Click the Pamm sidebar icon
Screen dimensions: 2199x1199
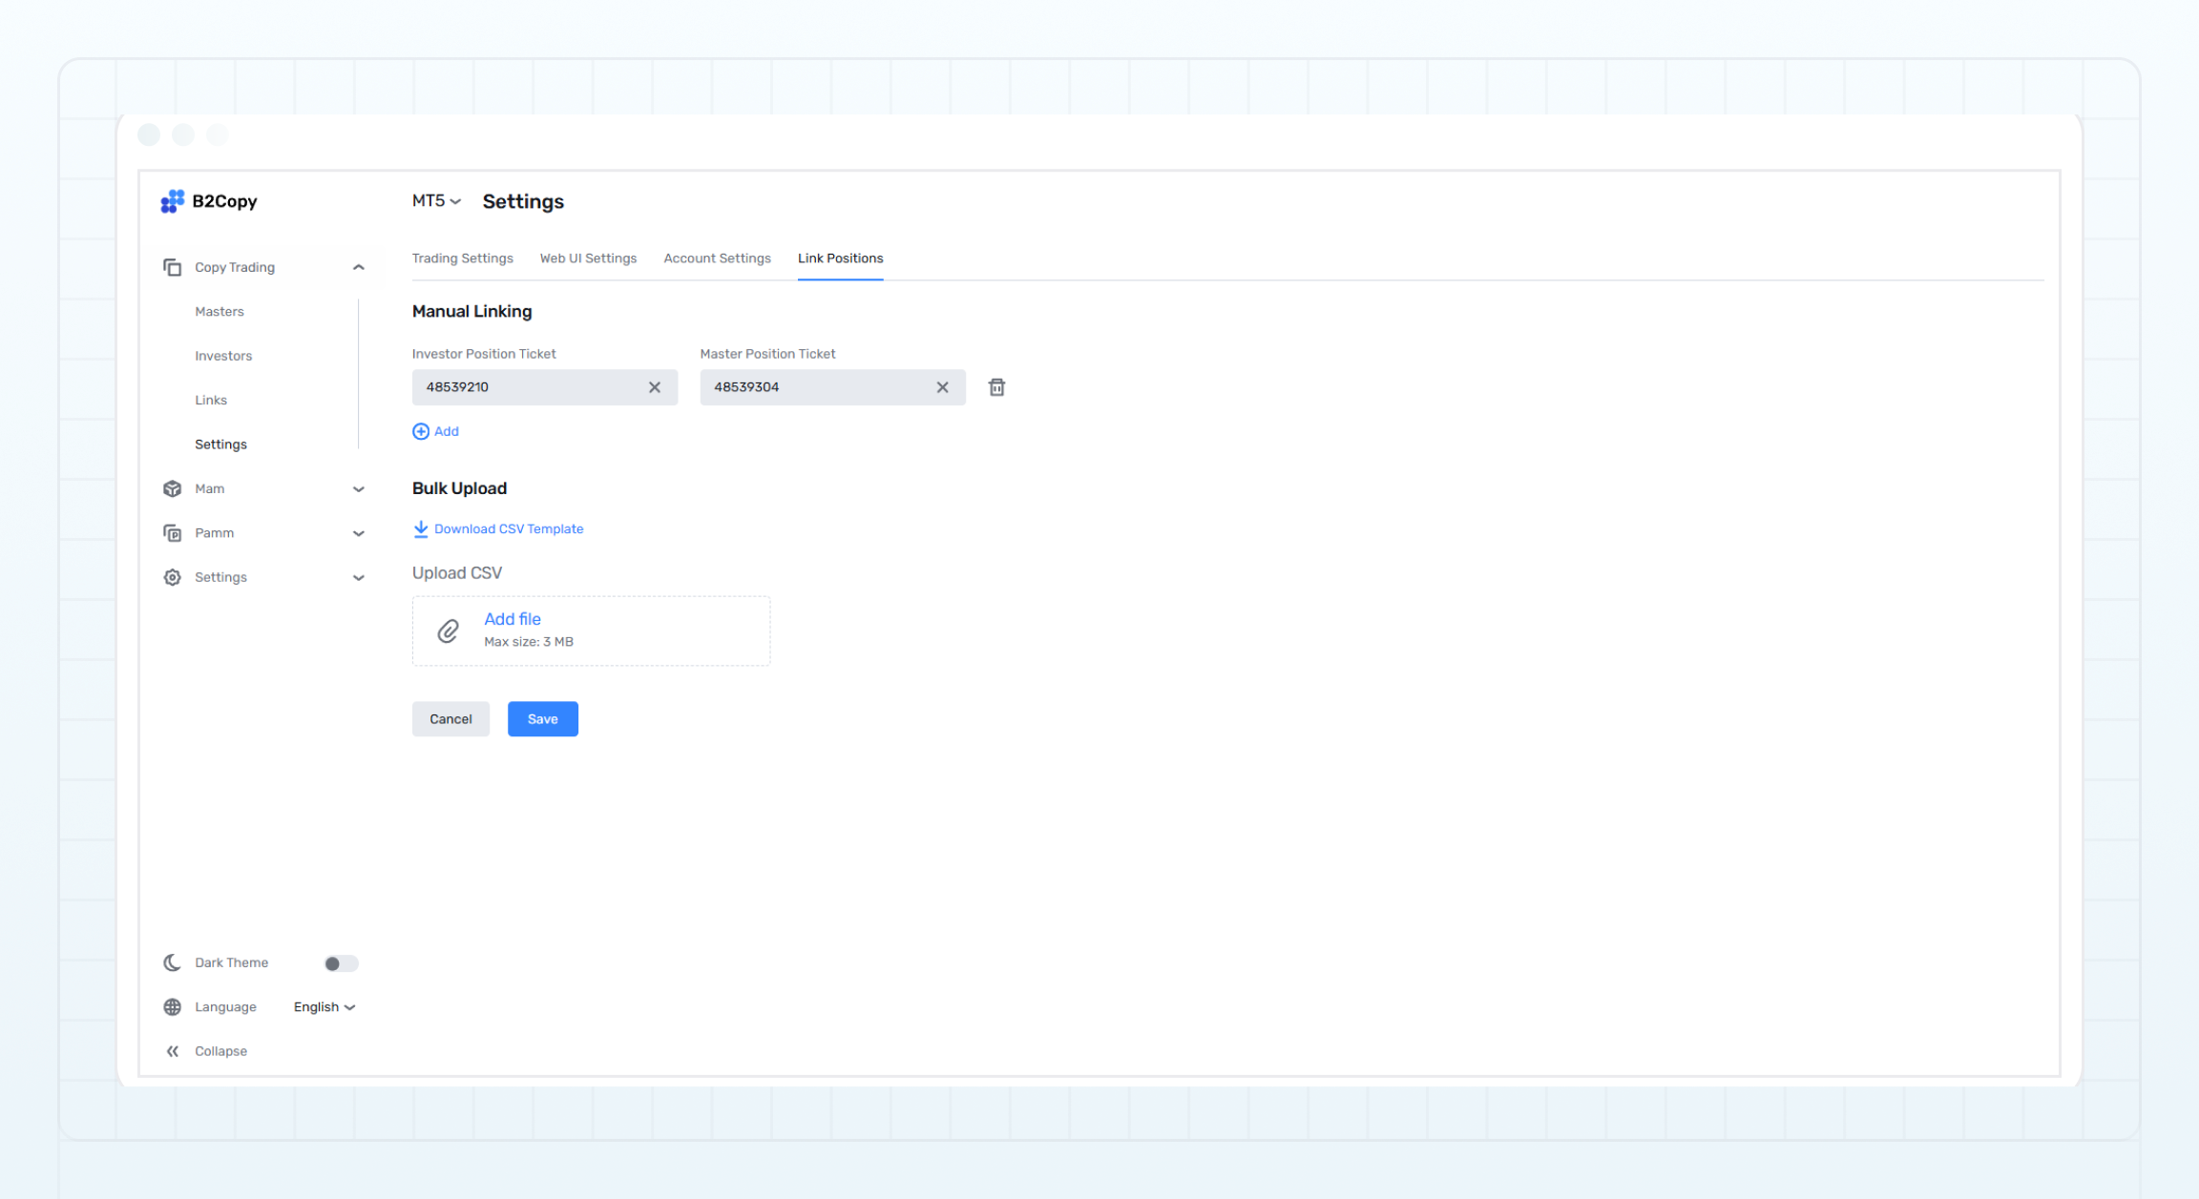pyautogui.click(x=173, y=533)
